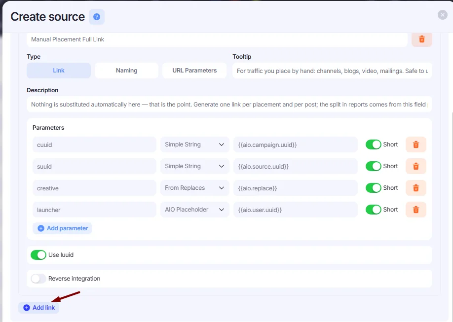
Task: Delete the Manual Placement Full Link entry
Action: pos(422,39)
